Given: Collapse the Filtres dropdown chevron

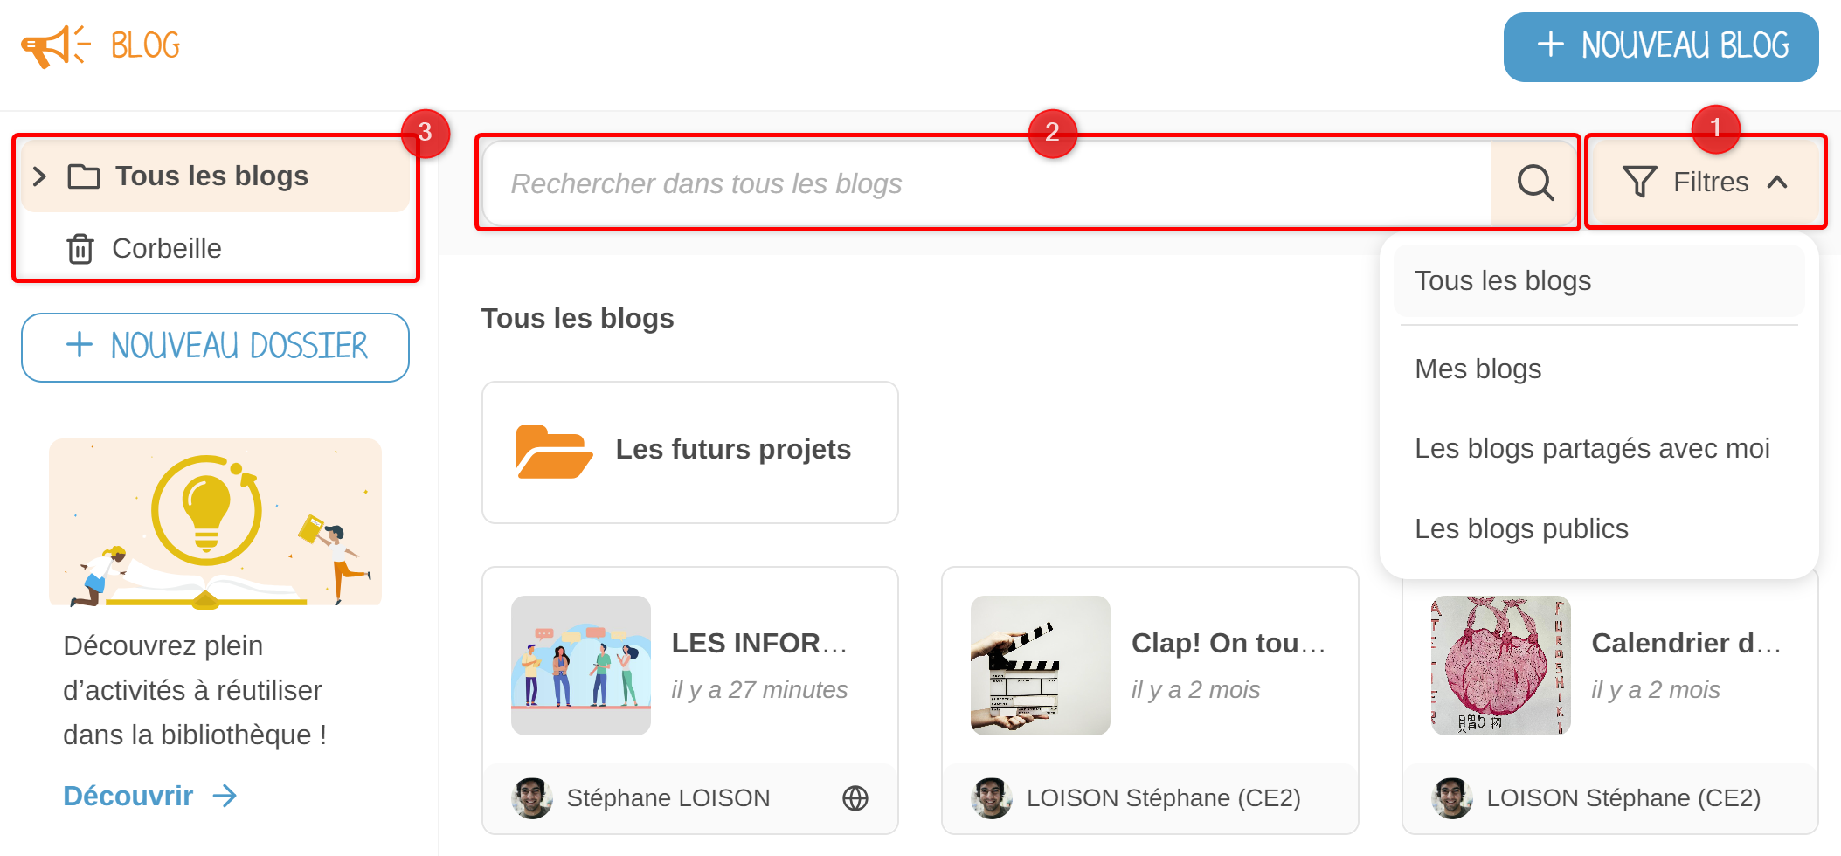Looking at the screenshot, I should (x=1777, y=183).
